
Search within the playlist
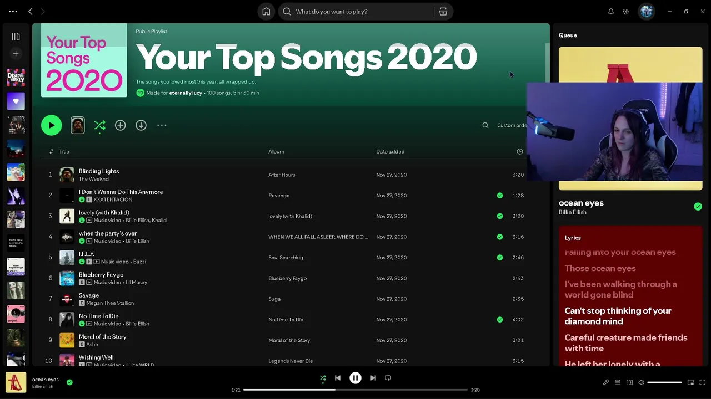pos(485,125)
